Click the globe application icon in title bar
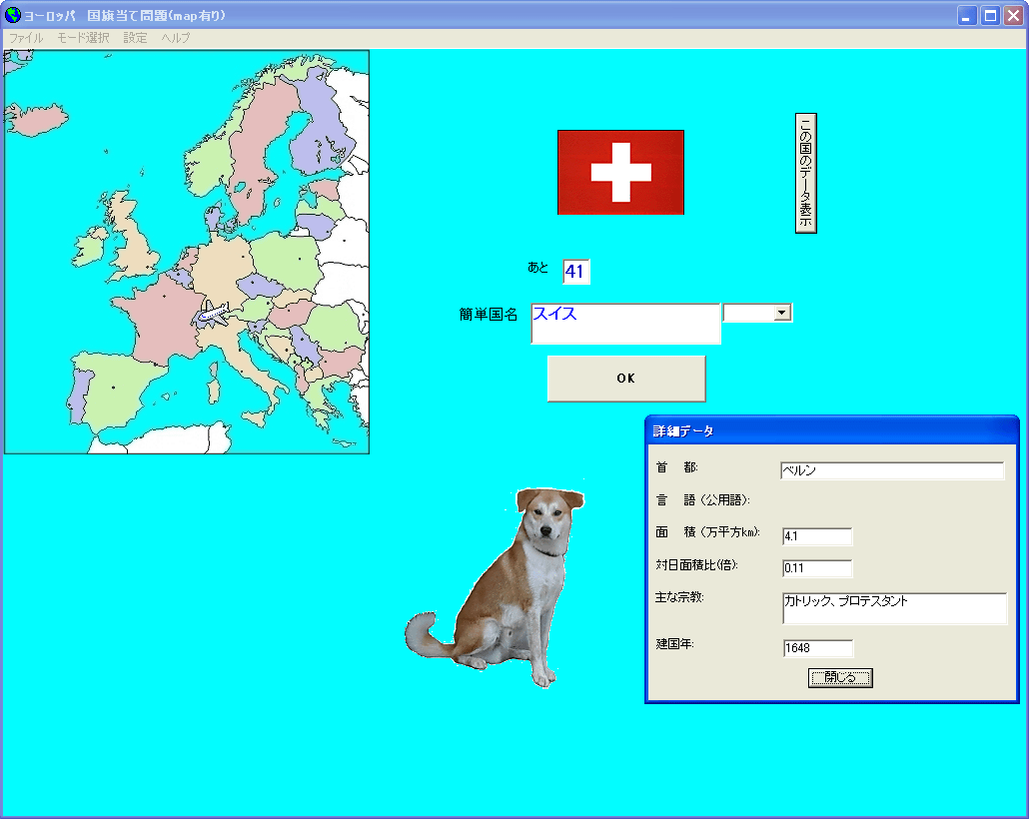This screenshot has width=1029, height=819. pos(12,14)
